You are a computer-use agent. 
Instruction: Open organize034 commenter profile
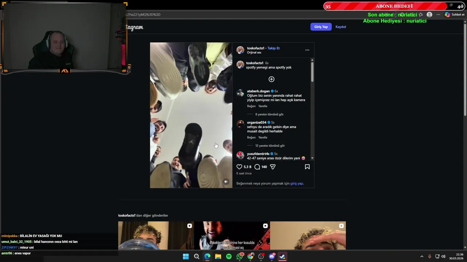(256, 122)
